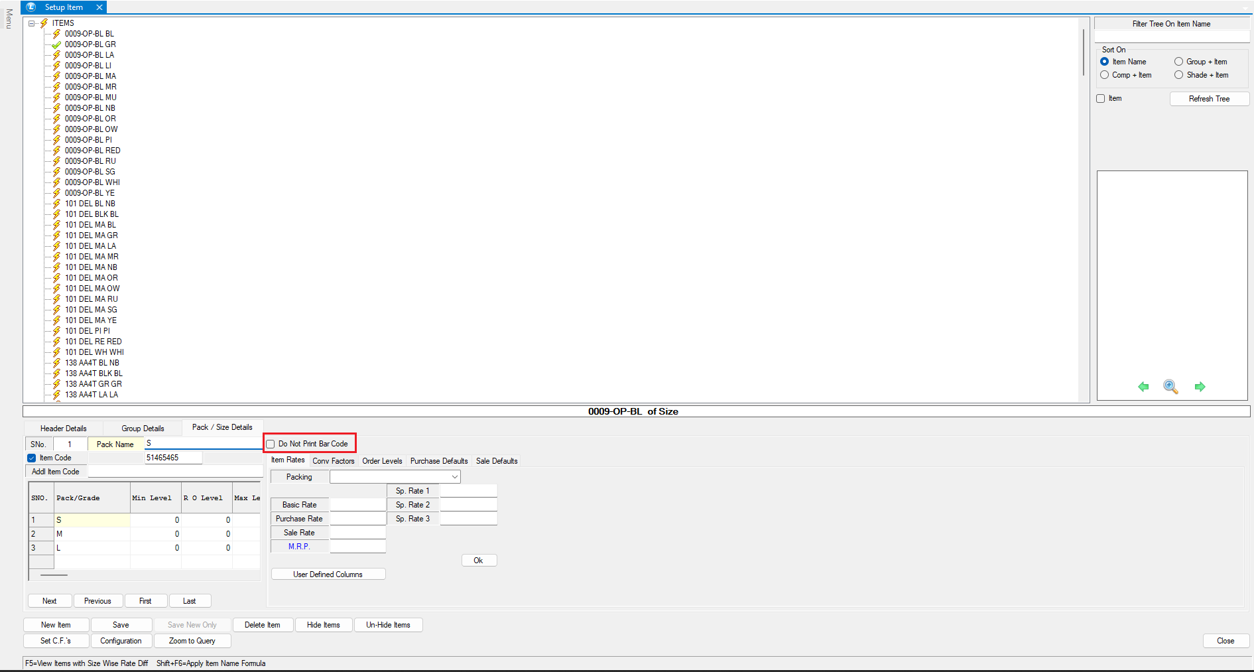
Task: Open the side Menu panel
Action: 9,19
